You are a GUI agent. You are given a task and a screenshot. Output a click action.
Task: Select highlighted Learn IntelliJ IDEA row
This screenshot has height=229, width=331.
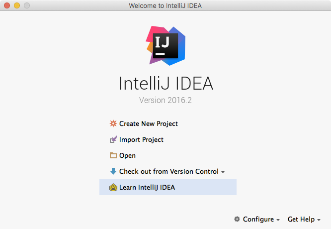click(x=168, y=187)
